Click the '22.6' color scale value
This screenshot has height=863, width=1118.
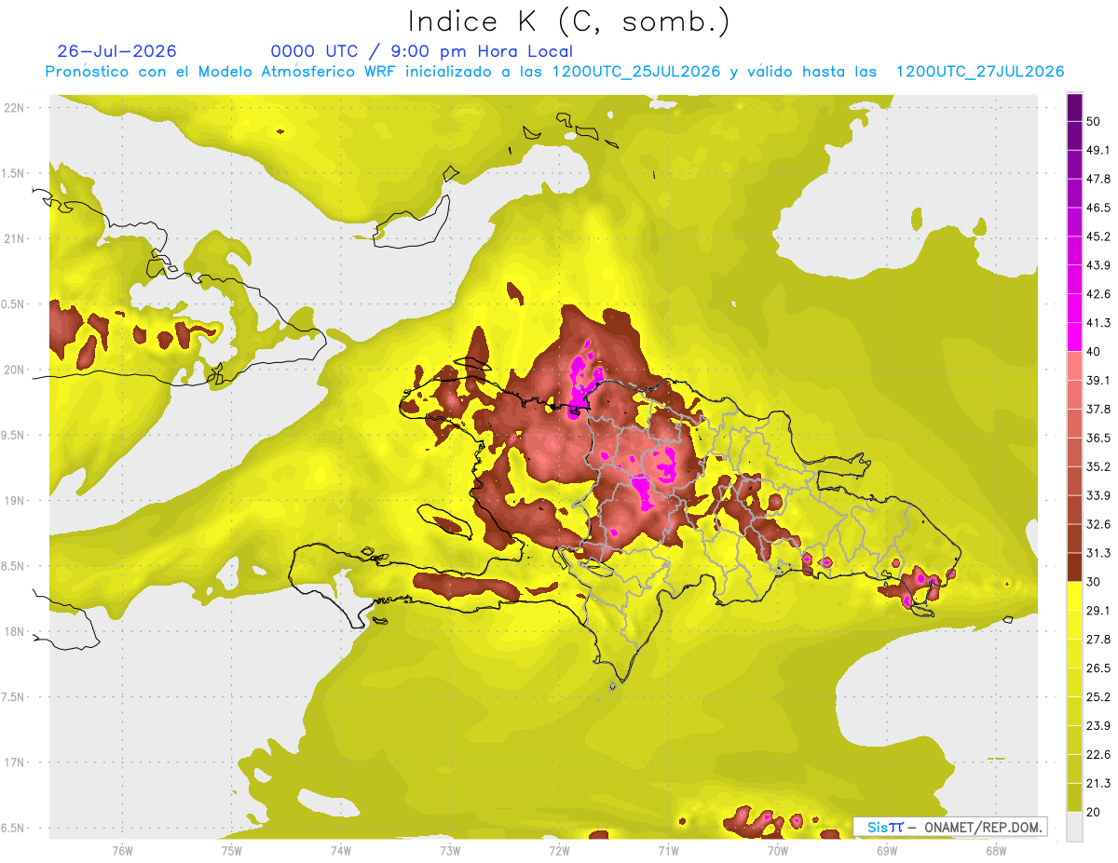[x=1098, y=754]
